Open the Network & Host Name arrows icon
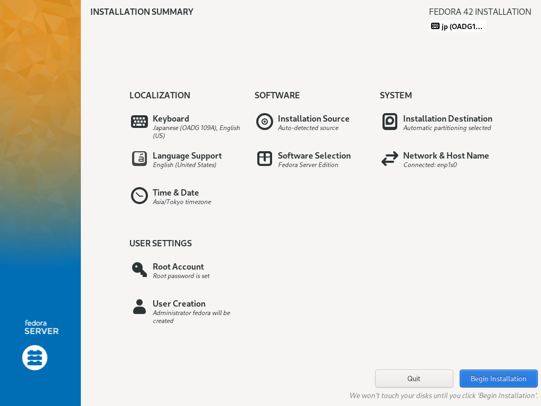Image resolution: width=541 pixels, height=406 pixels. tap(390, 159)
